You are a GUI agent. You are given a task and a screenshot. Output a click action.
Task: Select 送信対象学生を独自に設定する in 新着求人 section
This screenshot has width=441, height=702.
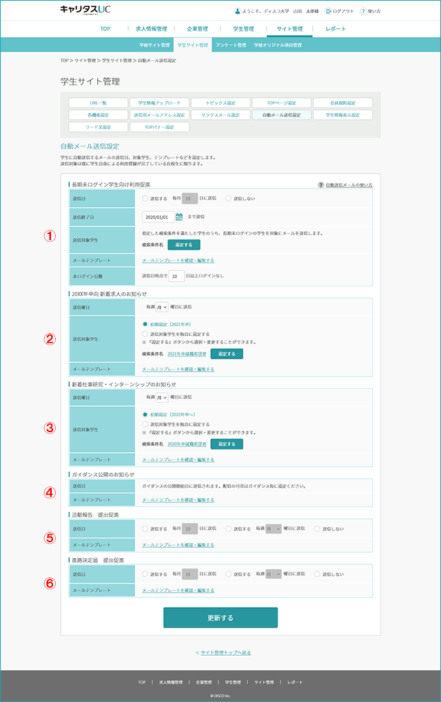145,334
